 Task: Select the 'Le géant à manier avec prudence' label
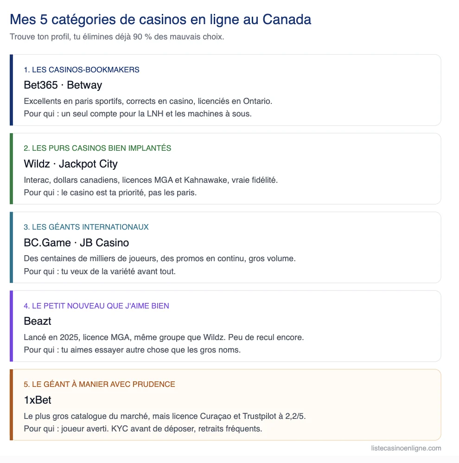(100, 385)
